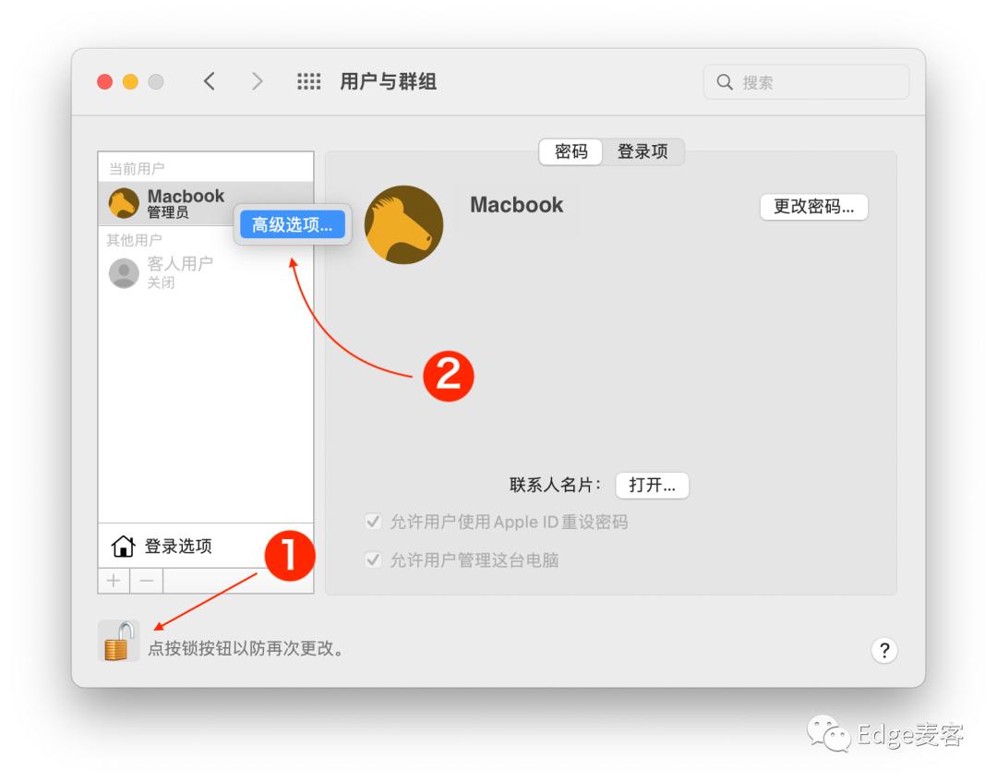Click the add (+) user button
This screenshot has width=997, height=782.
(113, 581)
